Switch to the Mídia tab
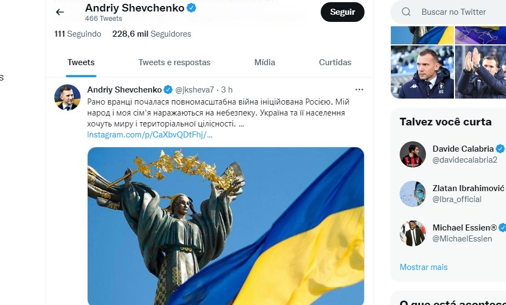The width and height of the screenshot is (506, 305). 265,62
